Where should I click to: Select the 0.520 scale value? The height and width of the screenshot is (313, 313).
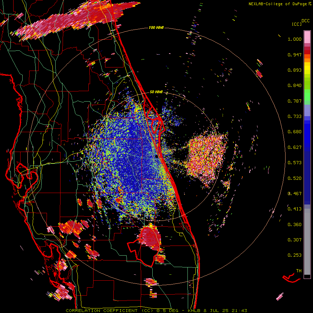point(295,178)
